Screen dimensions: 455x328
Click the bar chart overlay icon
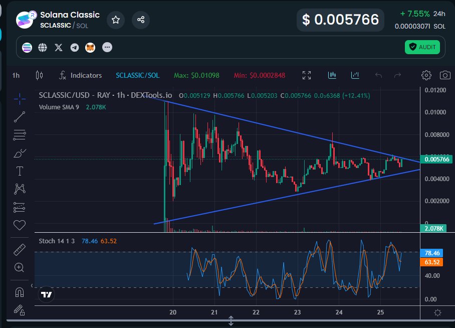(355, 75)
